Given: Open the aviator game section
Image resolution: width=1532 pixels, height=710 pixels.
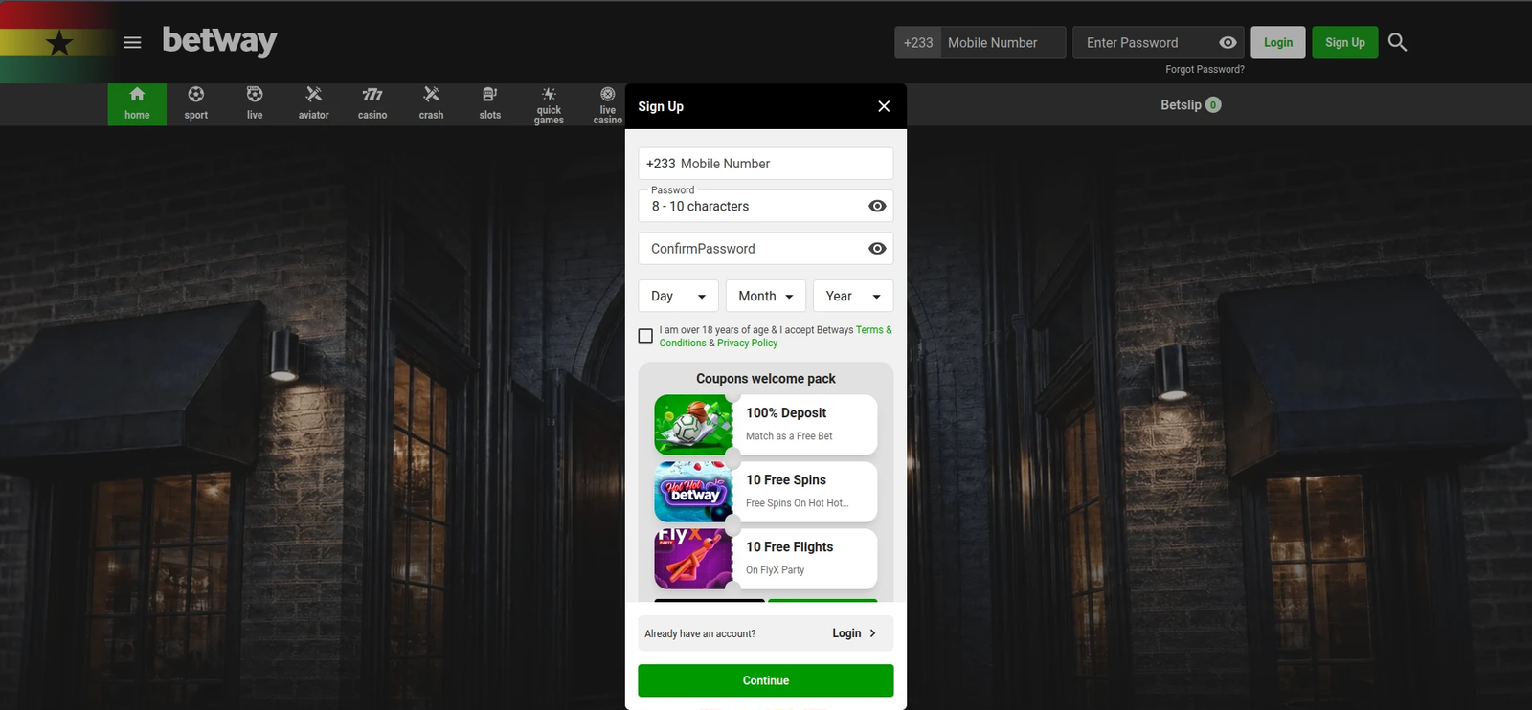Looking at the screenshot, I should 313,104.
